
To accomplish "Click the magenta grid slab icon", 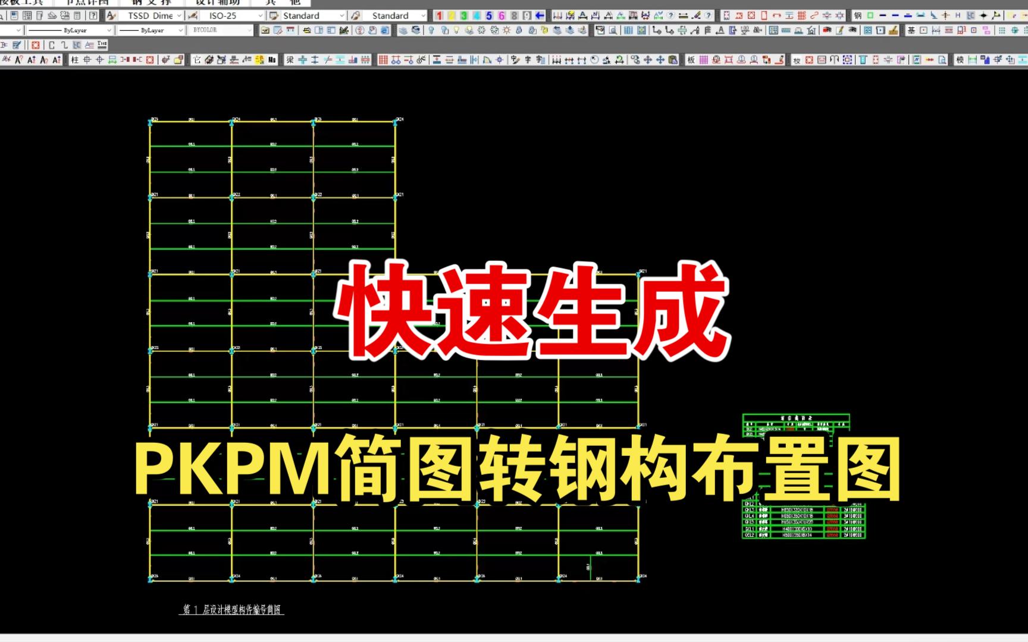I will click(x=703, y=59).
